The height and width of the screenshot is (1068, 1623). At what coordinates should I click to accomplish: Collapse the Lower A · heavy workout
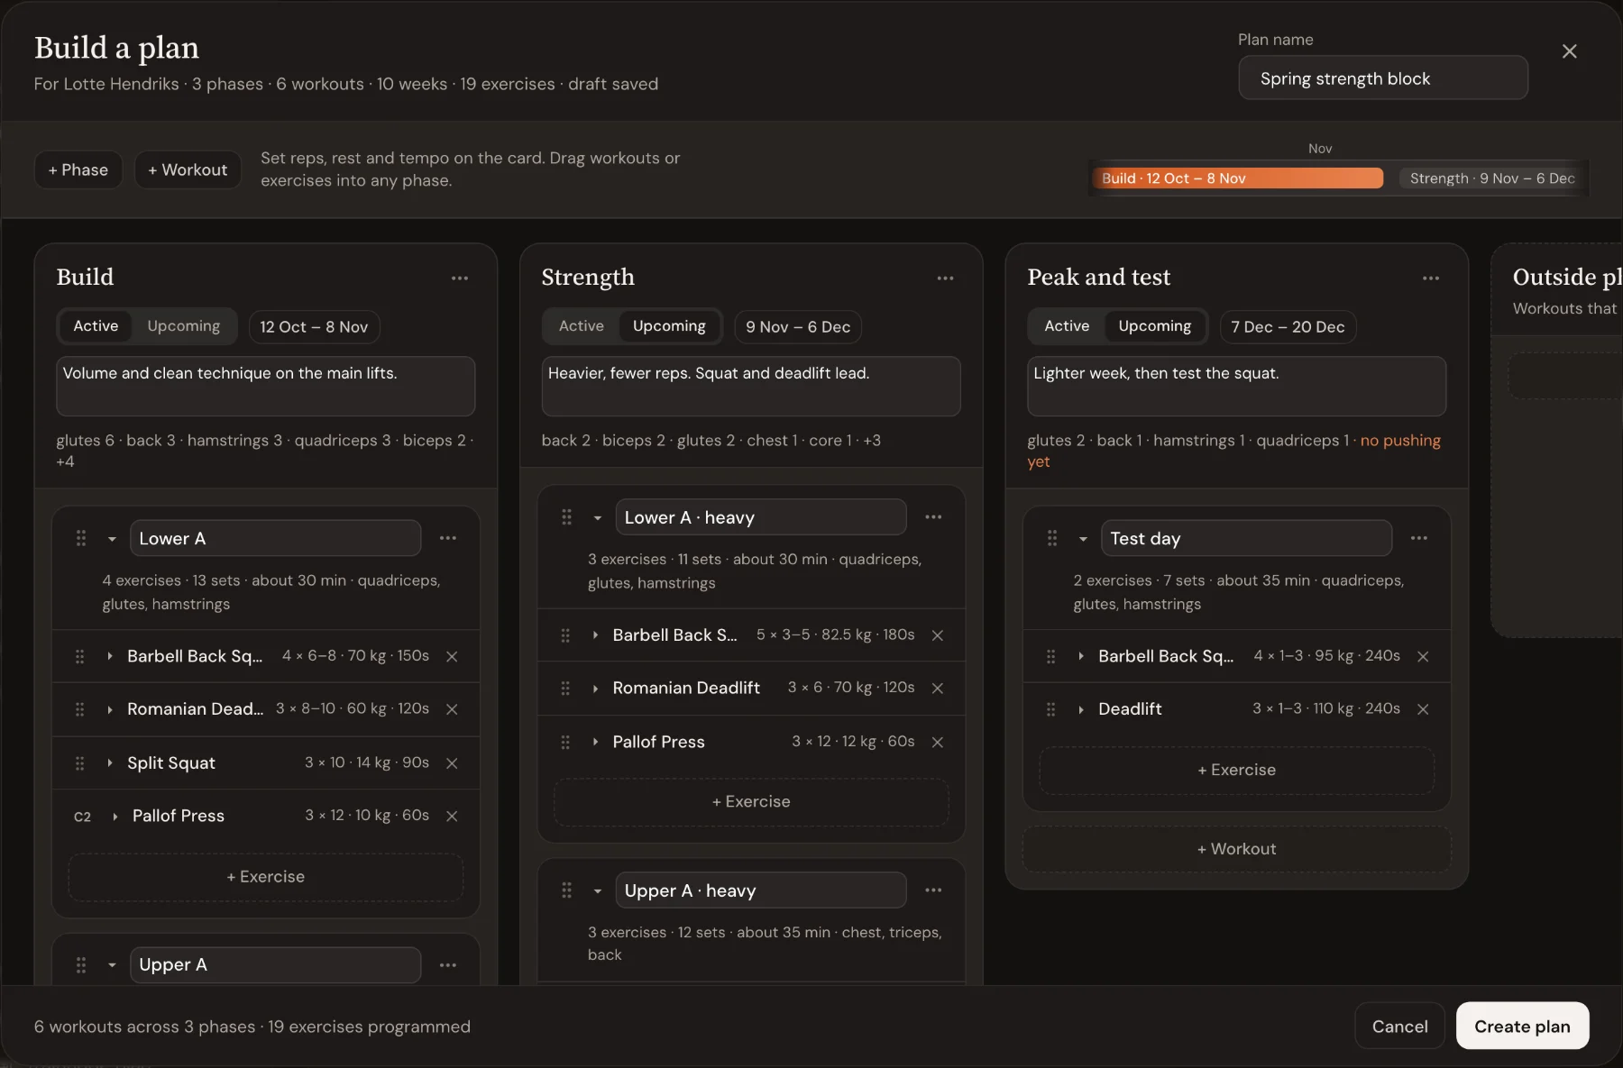click(597, 517)
